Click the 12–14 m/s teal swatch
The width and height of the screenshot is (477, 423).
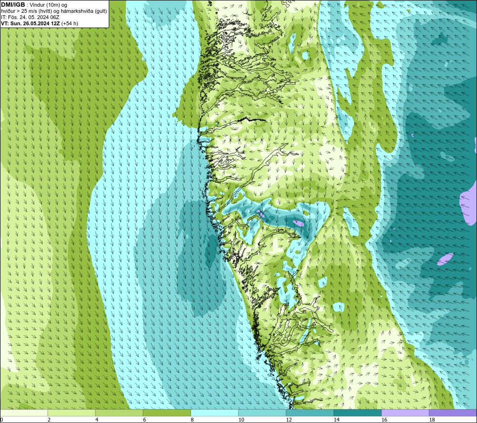310,413
